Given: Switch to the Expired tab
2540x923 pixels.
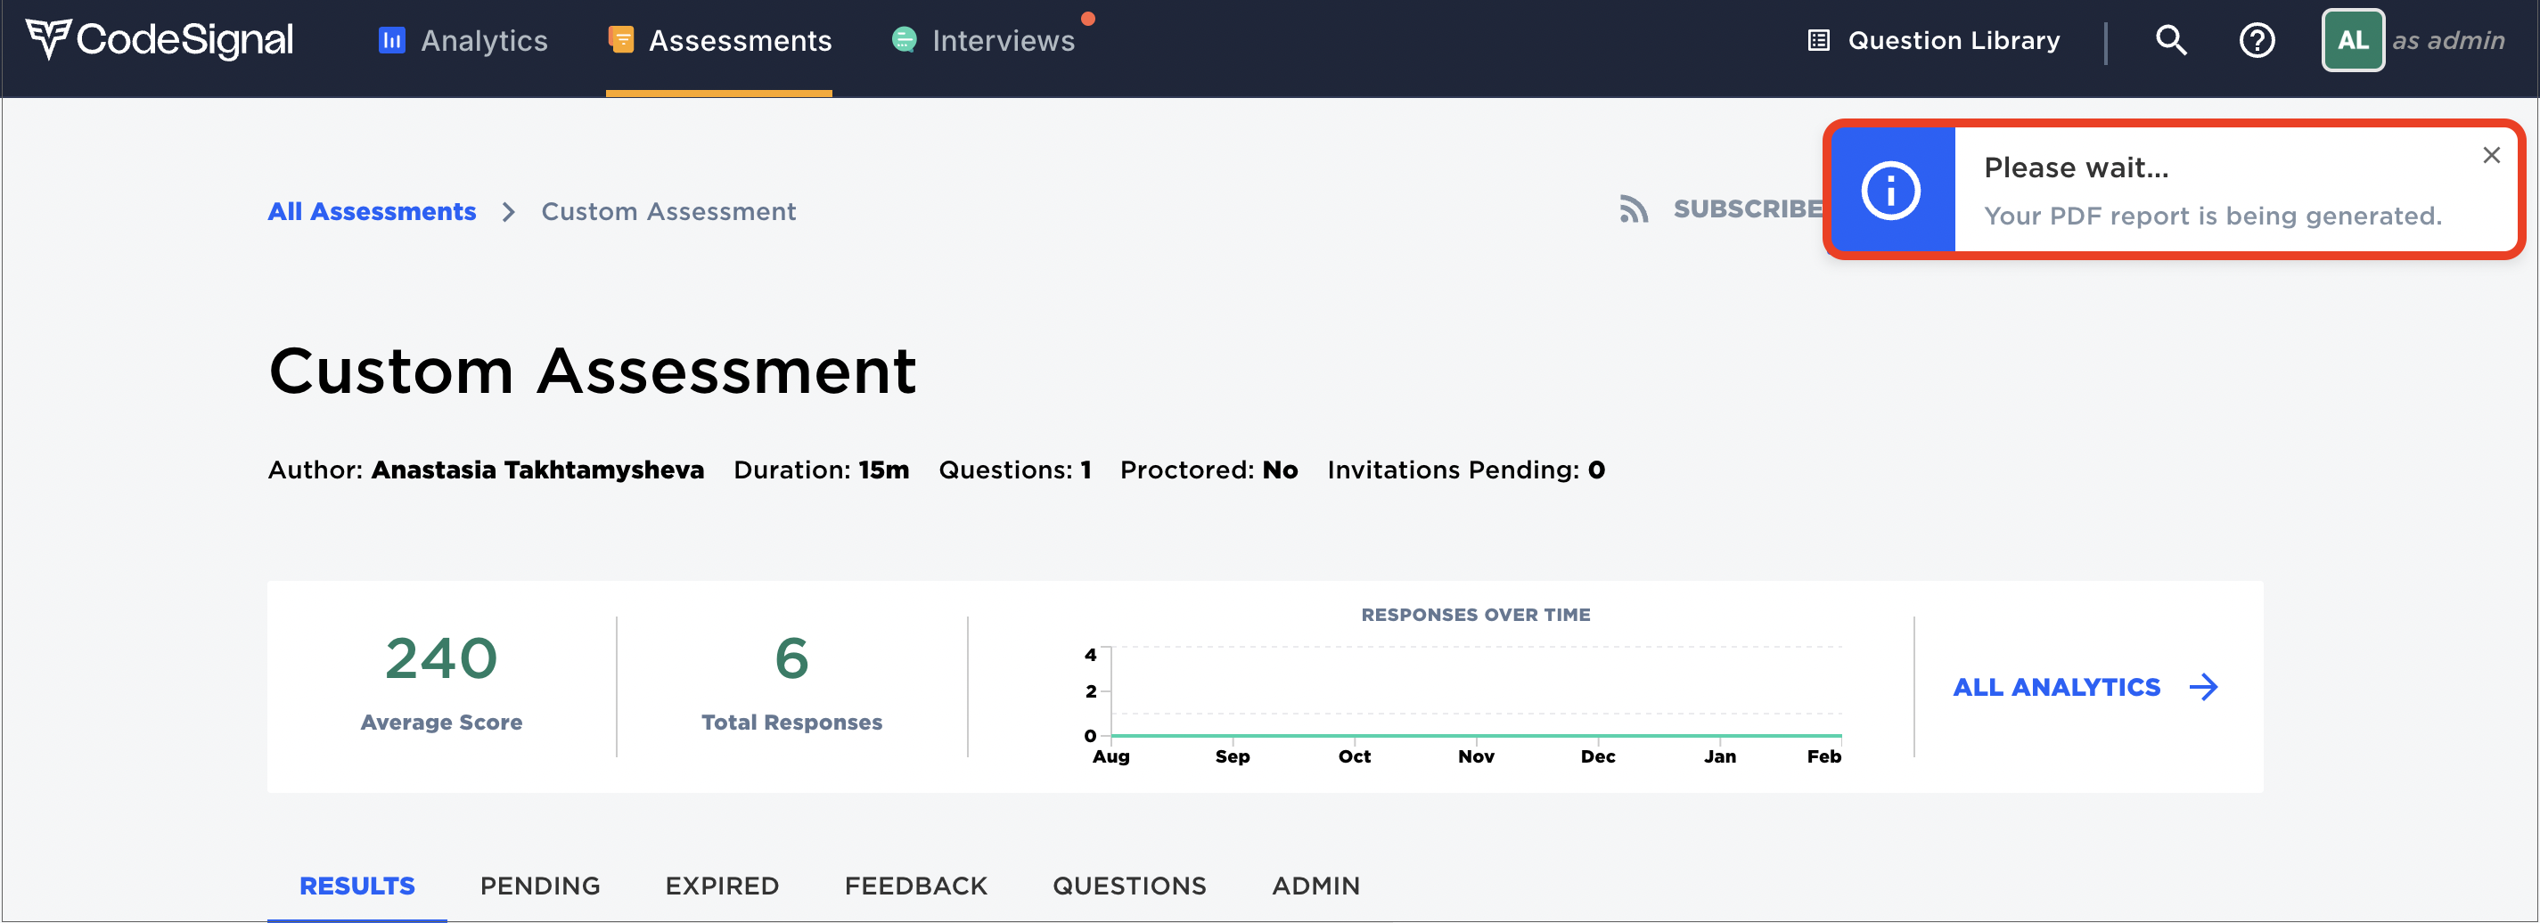Looking at the screenshot, I should point(722,886).
